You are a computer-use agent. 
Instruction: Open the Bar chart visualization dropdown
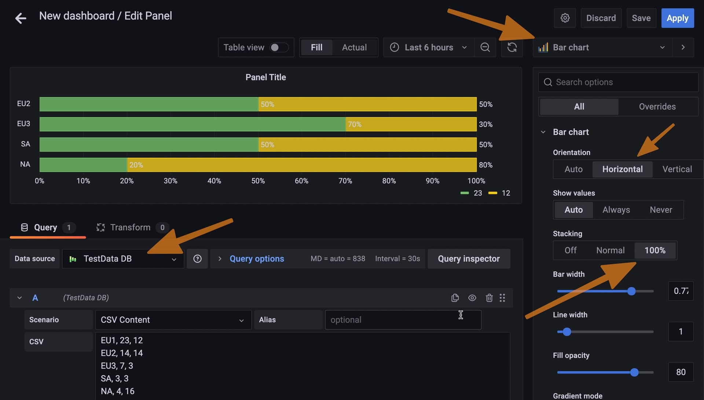602,47
